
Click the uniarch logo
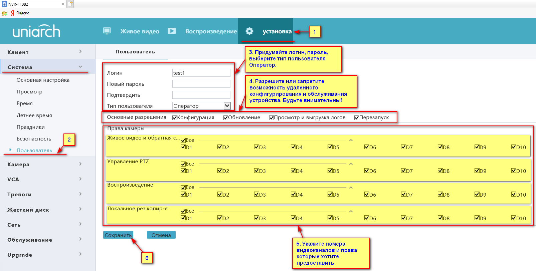click(36, 31)
